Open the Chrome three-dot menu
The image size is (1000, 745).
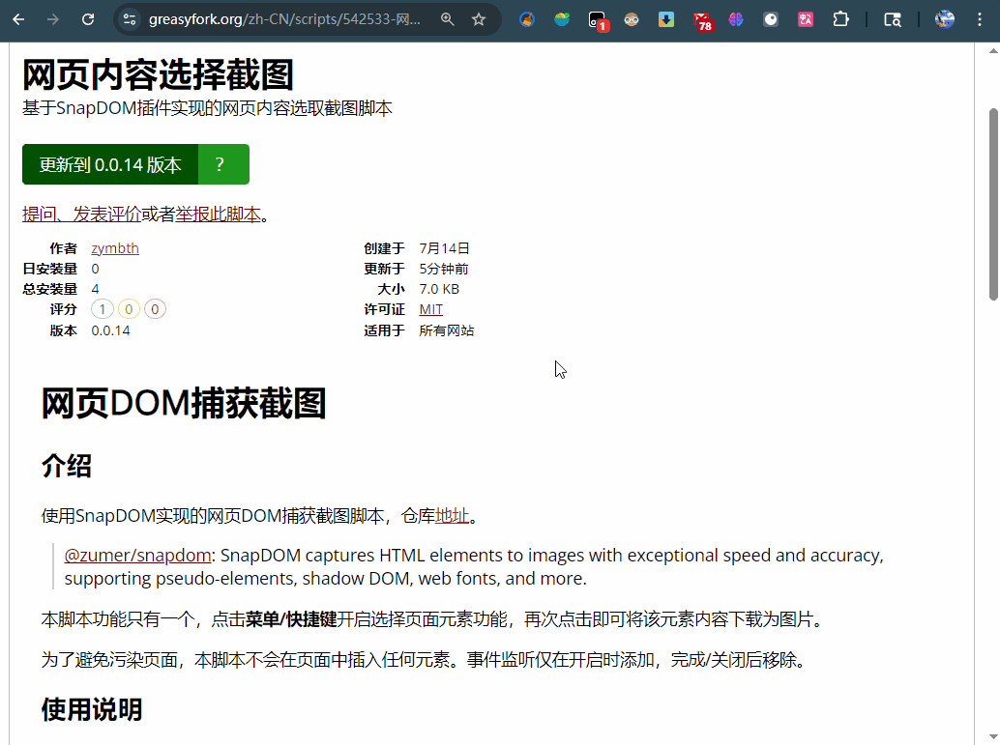981,19
